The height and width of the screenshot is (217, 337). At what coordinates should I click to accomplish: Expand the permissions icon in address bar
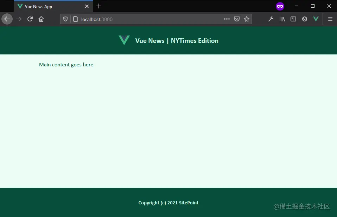point(75,19)
